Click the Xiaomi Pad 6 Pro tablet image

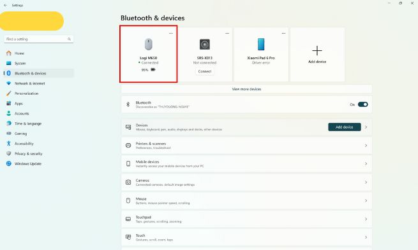click(x=261, y=44)
